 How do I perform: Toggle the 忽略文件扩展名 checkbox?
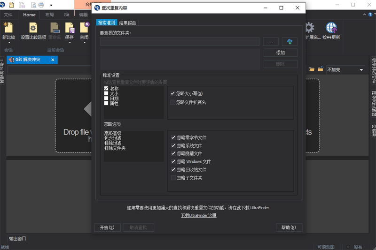[172, 102]
